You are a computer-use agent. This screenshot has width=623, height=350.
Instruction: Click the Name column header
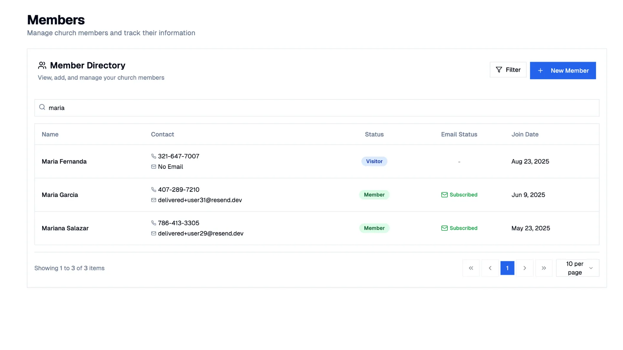(50, 134)
